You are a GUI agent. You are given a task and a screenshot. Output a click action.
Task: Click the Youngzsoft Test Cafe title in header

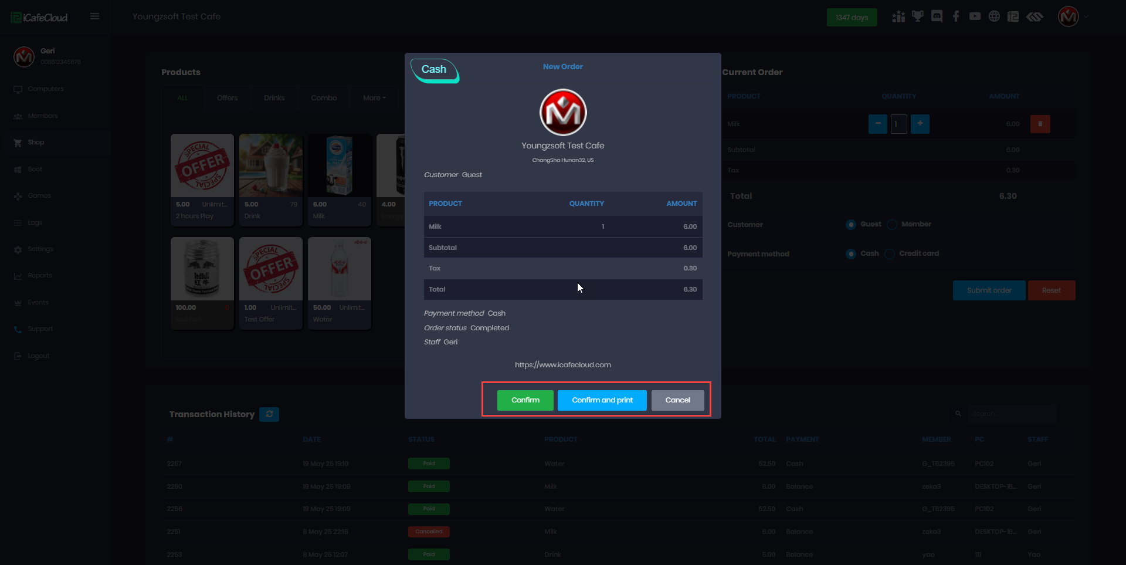[177, 16]
